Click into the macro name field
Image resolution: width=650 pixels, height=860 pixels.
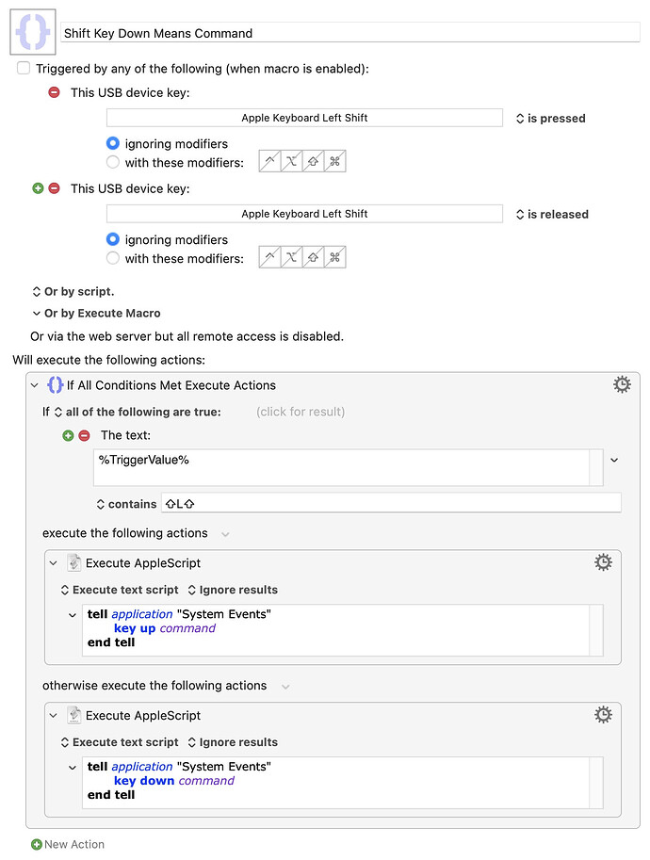pyautogui.click(x=349, y=33)
